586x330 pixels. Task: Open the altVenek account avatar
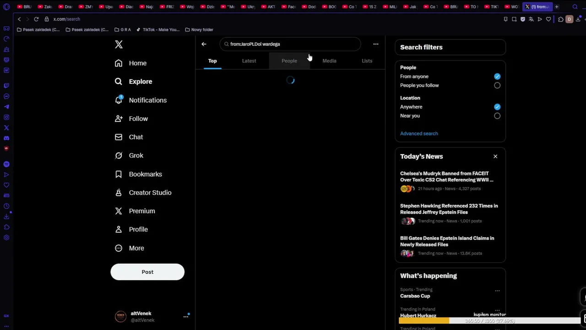click(x=121, y=317)
